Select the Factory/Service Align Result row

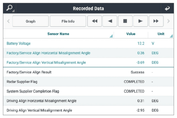coord(88,72)
